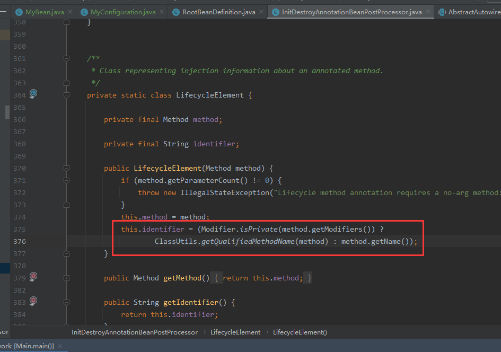The height and width of the screenshot is (352, 501).
Task: Open the MyConfiguration.java tab
Action: [122, 12]
